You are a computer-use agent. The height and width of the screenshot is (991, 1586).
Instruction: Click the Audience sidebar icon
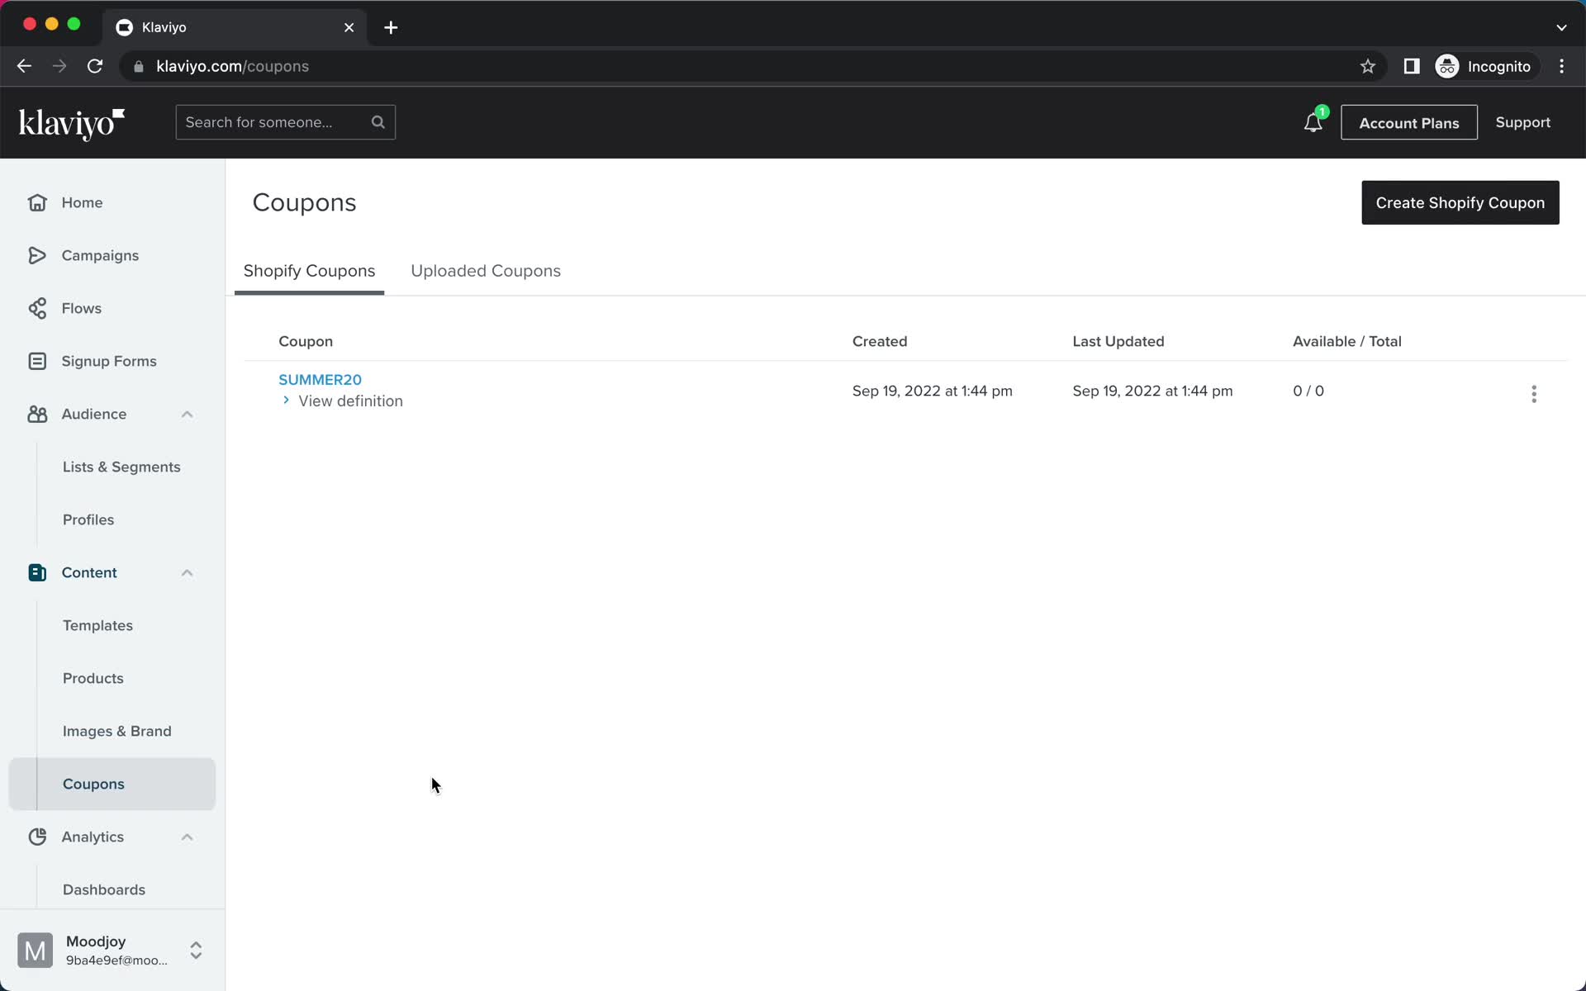tap(38, 413)
